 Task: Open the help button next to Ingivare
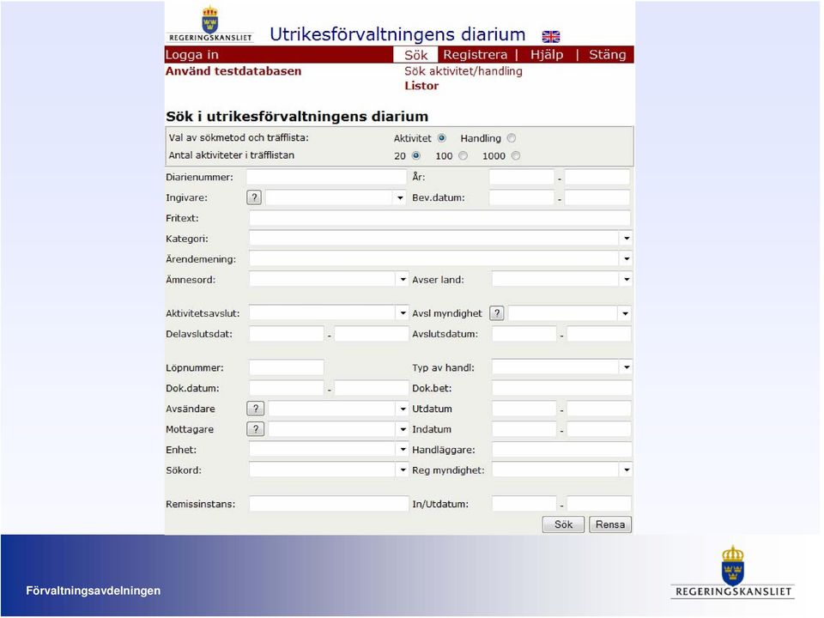(254, 197)
